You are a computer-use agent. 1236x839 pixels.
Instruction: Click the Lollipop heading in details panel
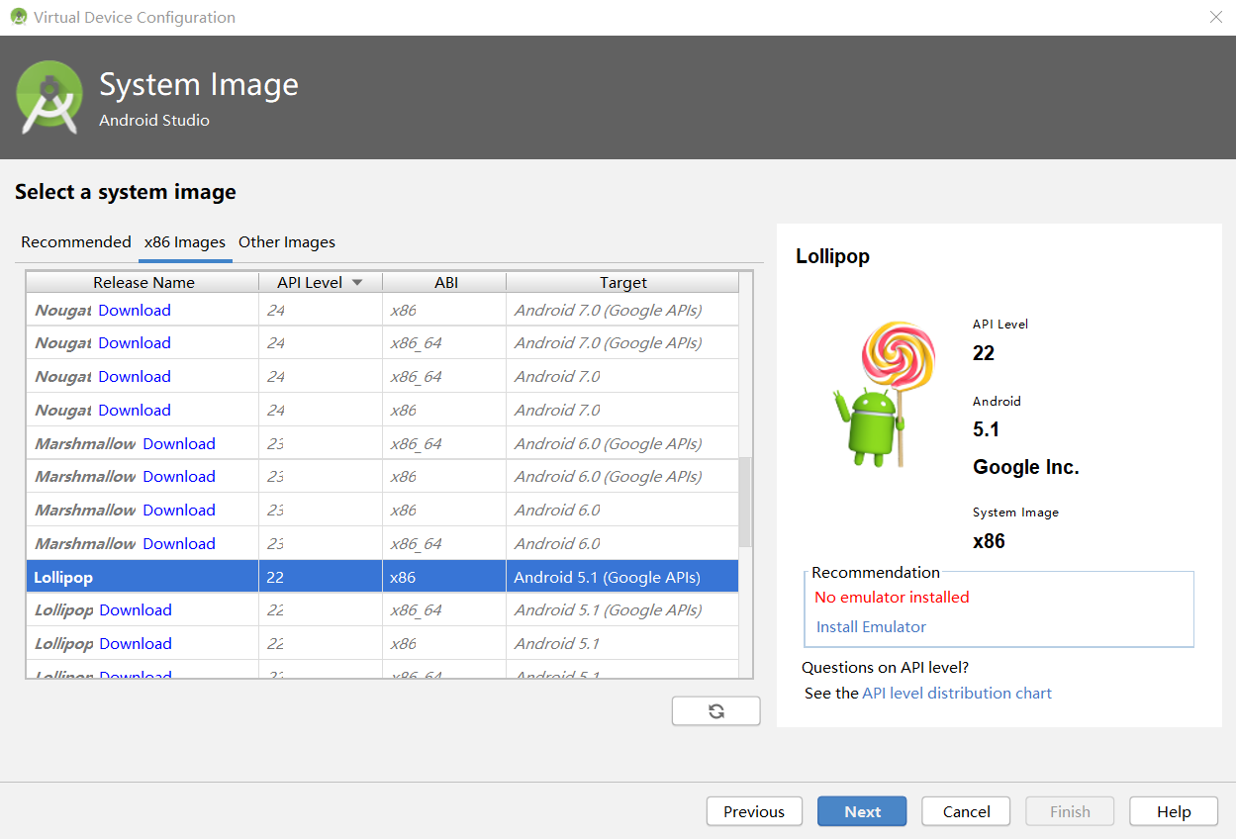coord(832,256)
